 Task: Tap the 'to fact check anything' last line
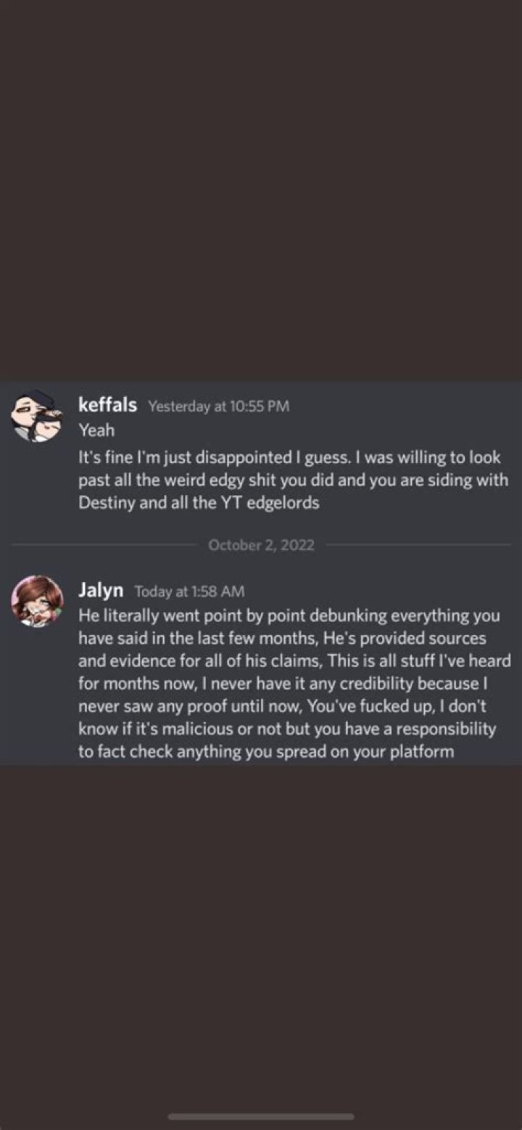click(x=266, y=751)
